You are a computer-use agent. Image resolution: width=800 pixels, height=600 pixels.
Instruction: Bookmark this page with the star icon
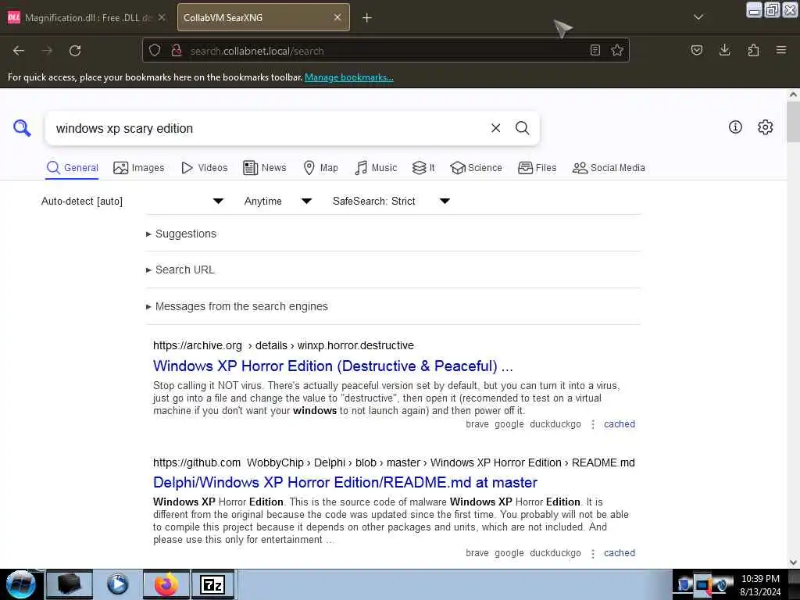click(617, 51)
